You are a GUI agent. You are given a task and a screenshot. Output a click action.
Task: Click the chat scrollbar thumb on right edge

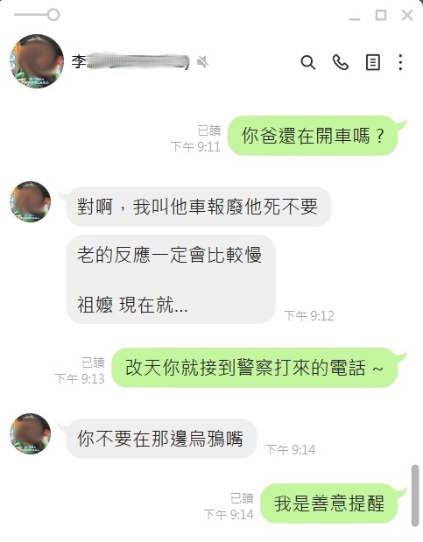[415, 496]
